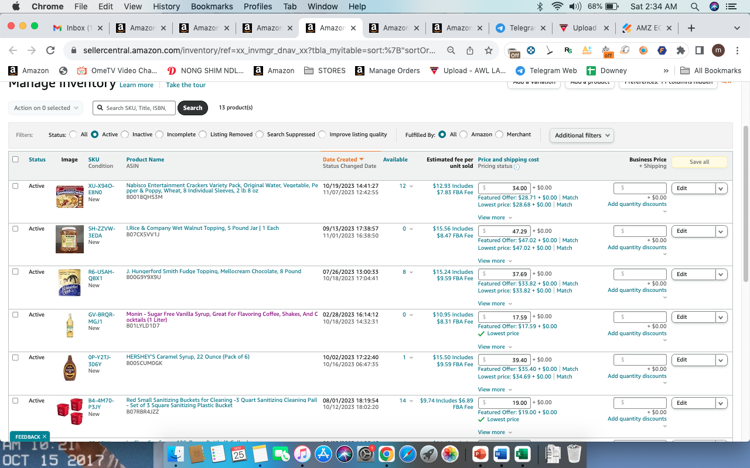Expand View more for Nabisco crackers pricing
750x468 pixels.
(x=495, y=218)
